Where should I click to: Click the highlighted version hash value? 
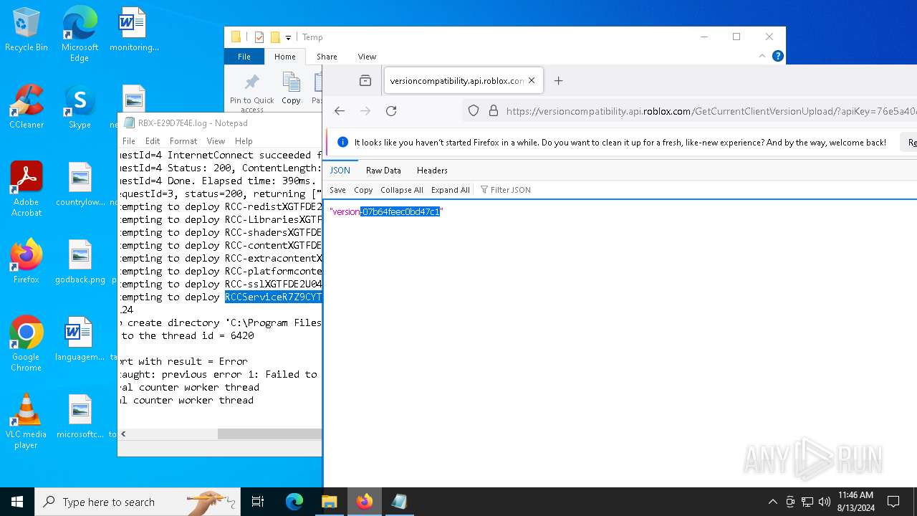400,212
